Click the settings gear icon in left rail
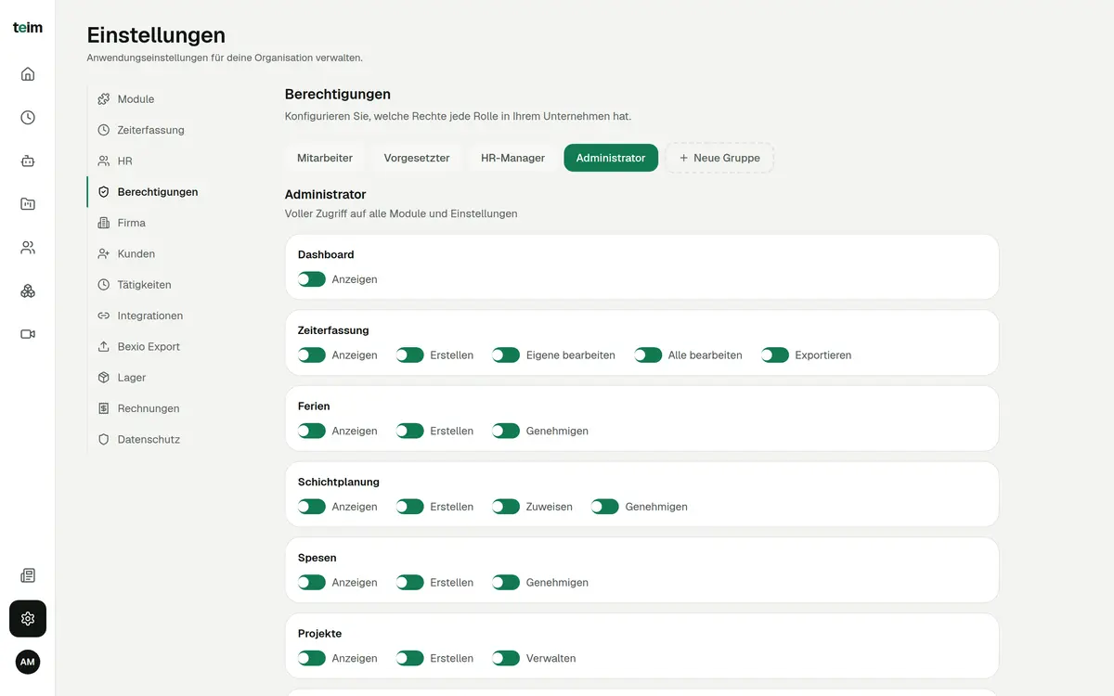 (x=28, y=619)
